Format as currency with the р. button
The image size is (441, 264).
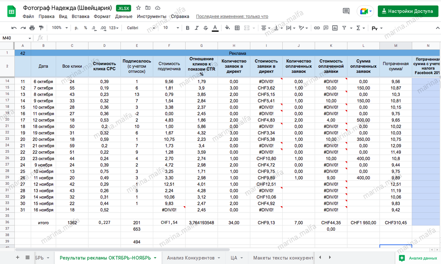(x=77, y=28)
